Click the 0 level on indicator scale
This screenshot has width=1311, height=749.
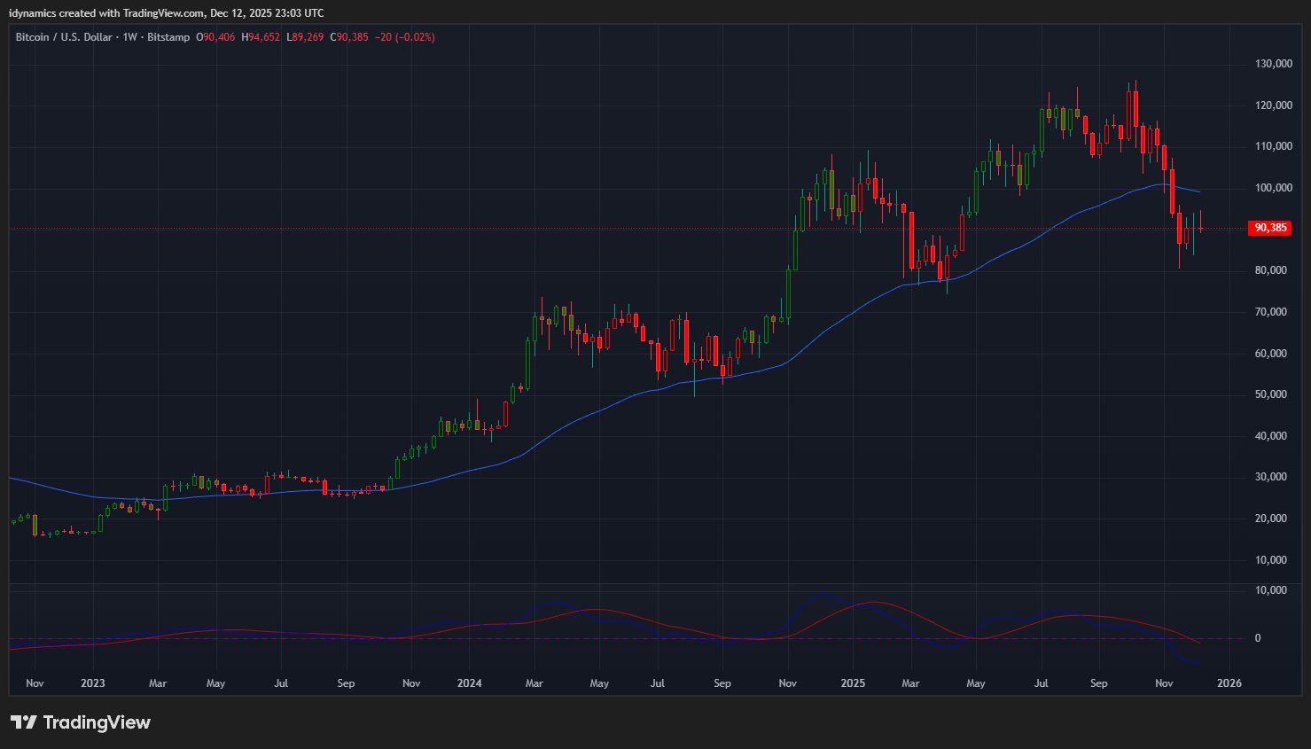coord(1258,638)
